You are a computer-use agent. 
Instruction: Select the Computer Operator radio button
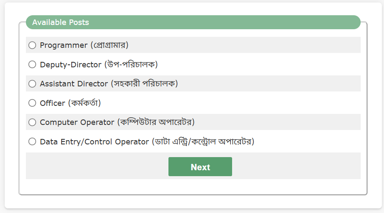(32, 122)
